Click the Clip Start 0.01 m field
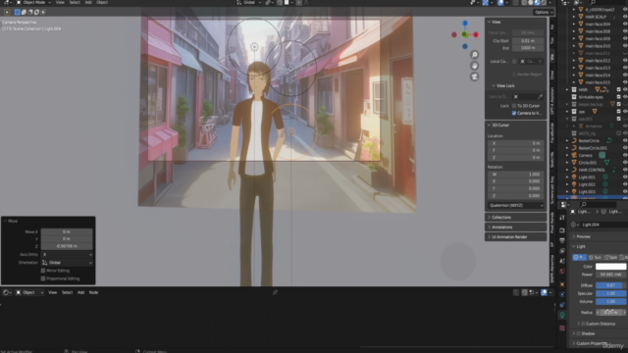This screenshot has height=353, width=628. (528, 41)
